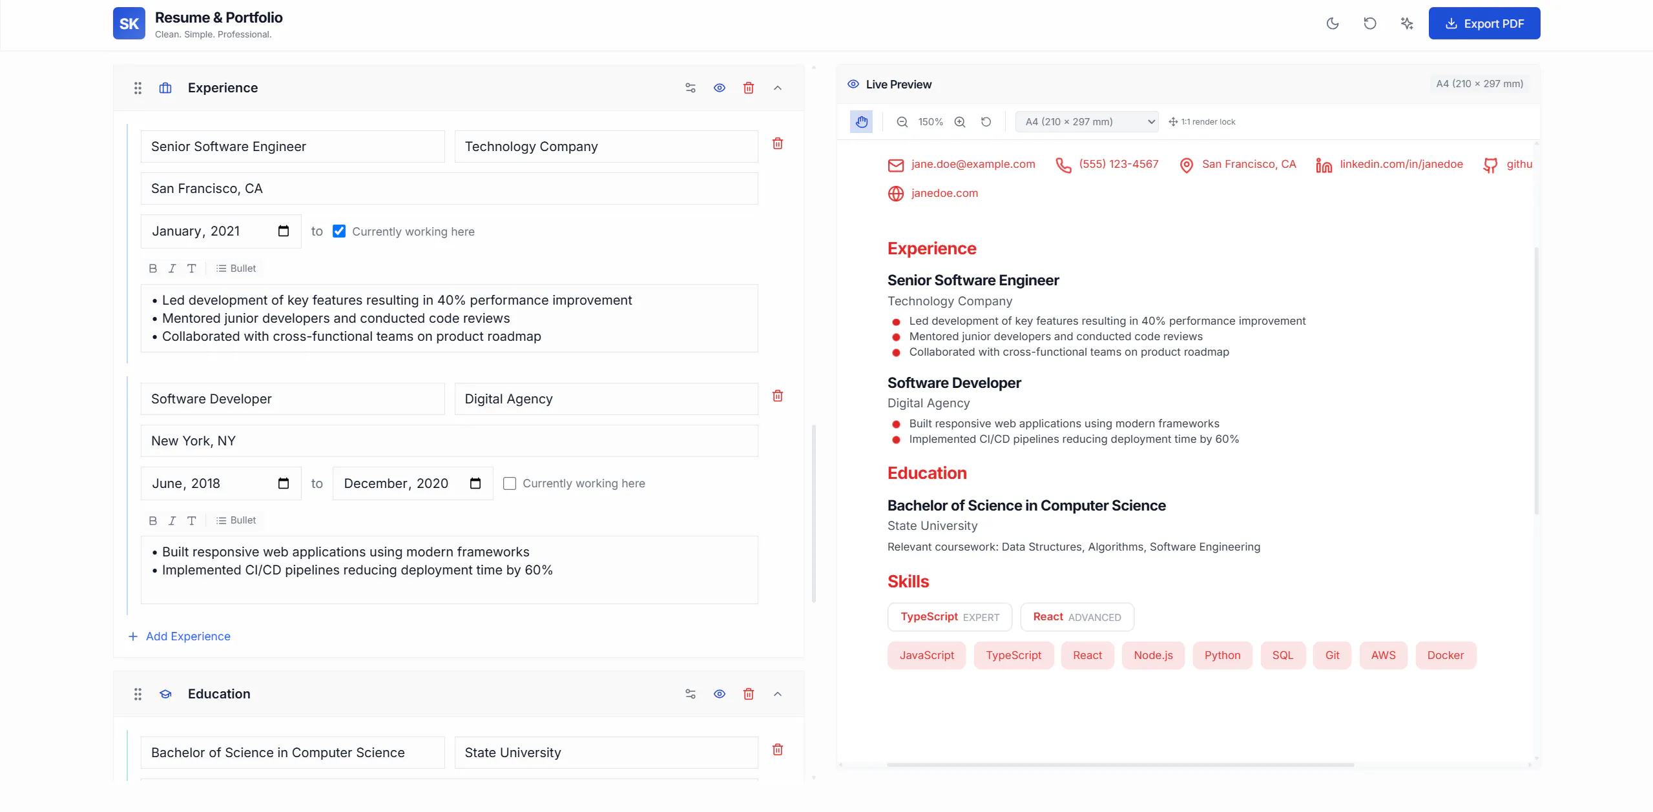Edit Technology Company field
This screenshot has height=812, width=1653.
pos(606,147)
